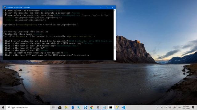Click 'What is the type of your ID?' line
The width and height of the screenshot is (197, 110).
(26, 50)
